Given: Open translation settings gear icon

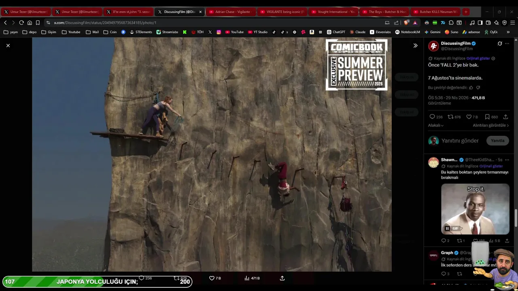Looking at the screenshot, I should [x=493, y=59].
